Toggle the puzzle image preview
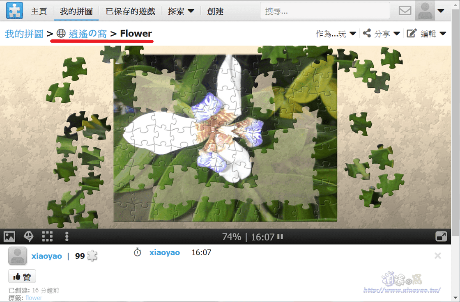The image size is (460, 302). (9, 236)
